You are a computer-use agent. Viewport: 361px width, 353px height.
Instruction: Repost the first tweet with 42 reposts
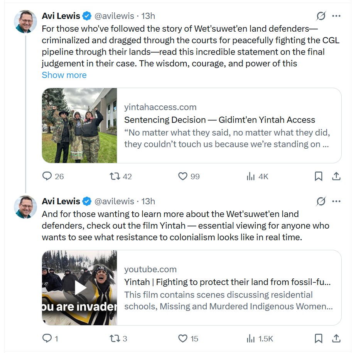point(115,176)
